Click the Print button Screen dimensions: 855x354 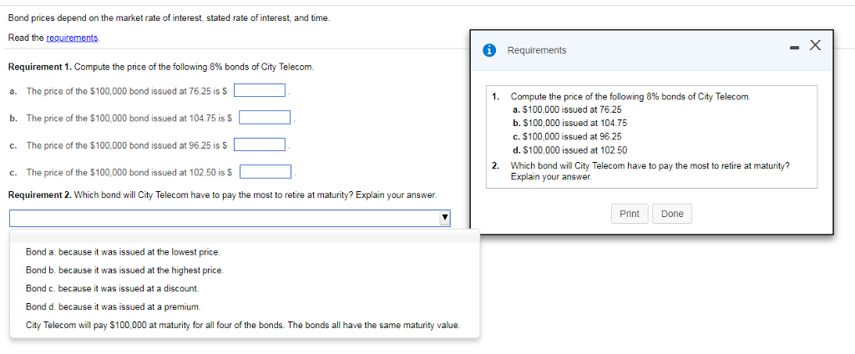point(630,214)
